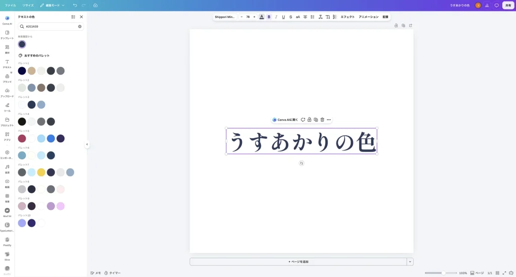Apply bulleted list formatting
This screenshot has width=516, height=277.
312,17
